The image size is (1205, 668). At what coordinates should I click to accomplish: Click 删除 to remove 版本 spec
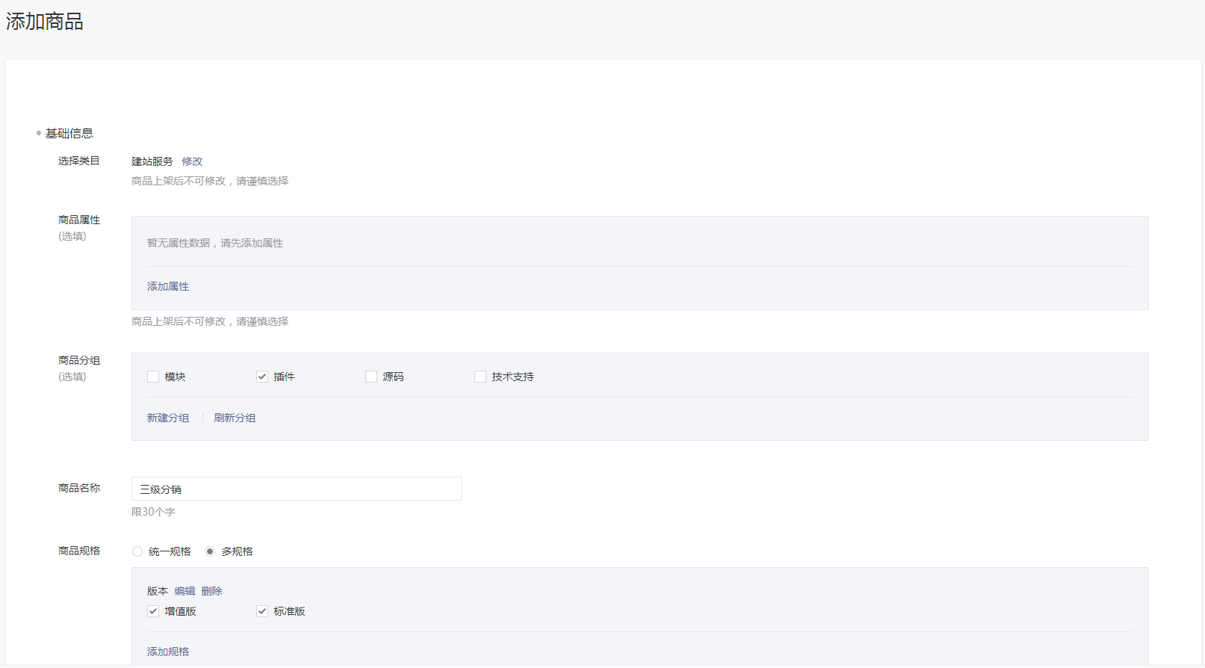pos(211,591)
